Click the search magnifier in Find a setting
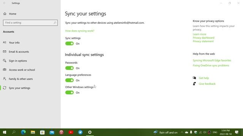 55,23
